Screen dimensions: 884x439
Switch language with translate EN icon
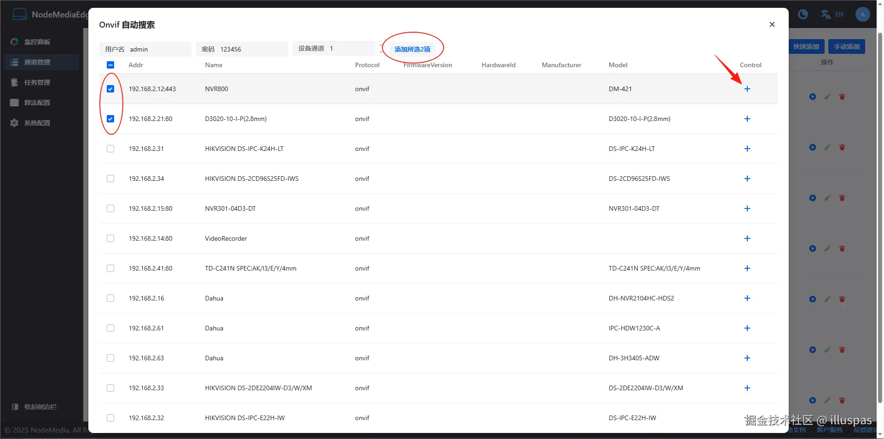pos(832,14)
